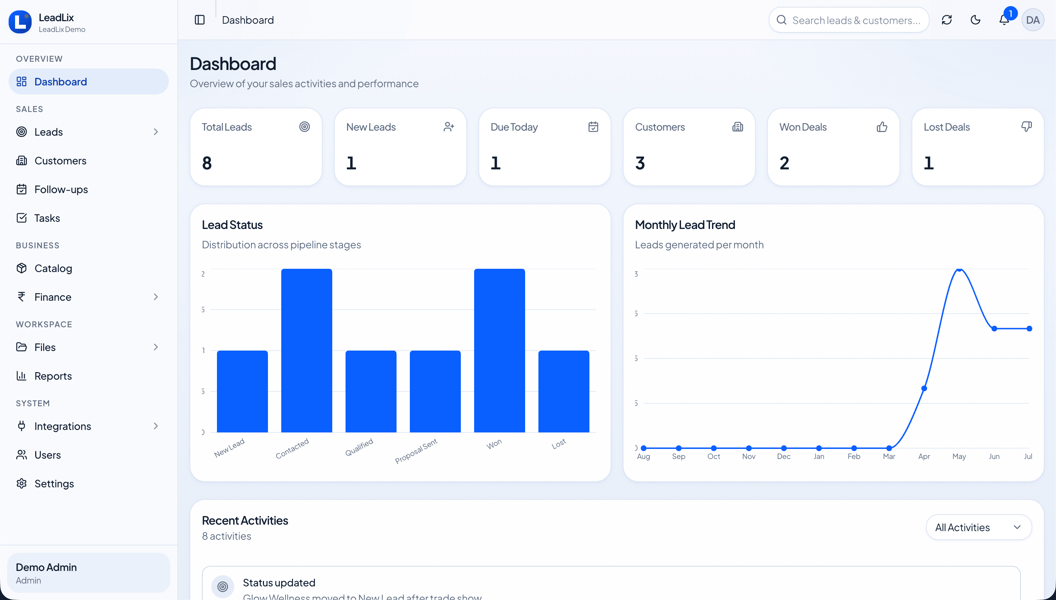Select the '8 activities' count text

coord(226,536)
